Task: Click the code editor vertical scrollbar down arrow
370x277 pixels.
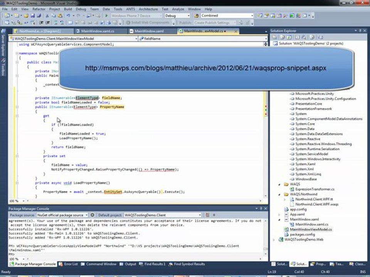Action: (266, 196)
